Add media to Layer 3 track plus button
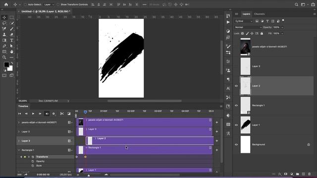Viewport: 317px width, 178px height. pos(217,132)
